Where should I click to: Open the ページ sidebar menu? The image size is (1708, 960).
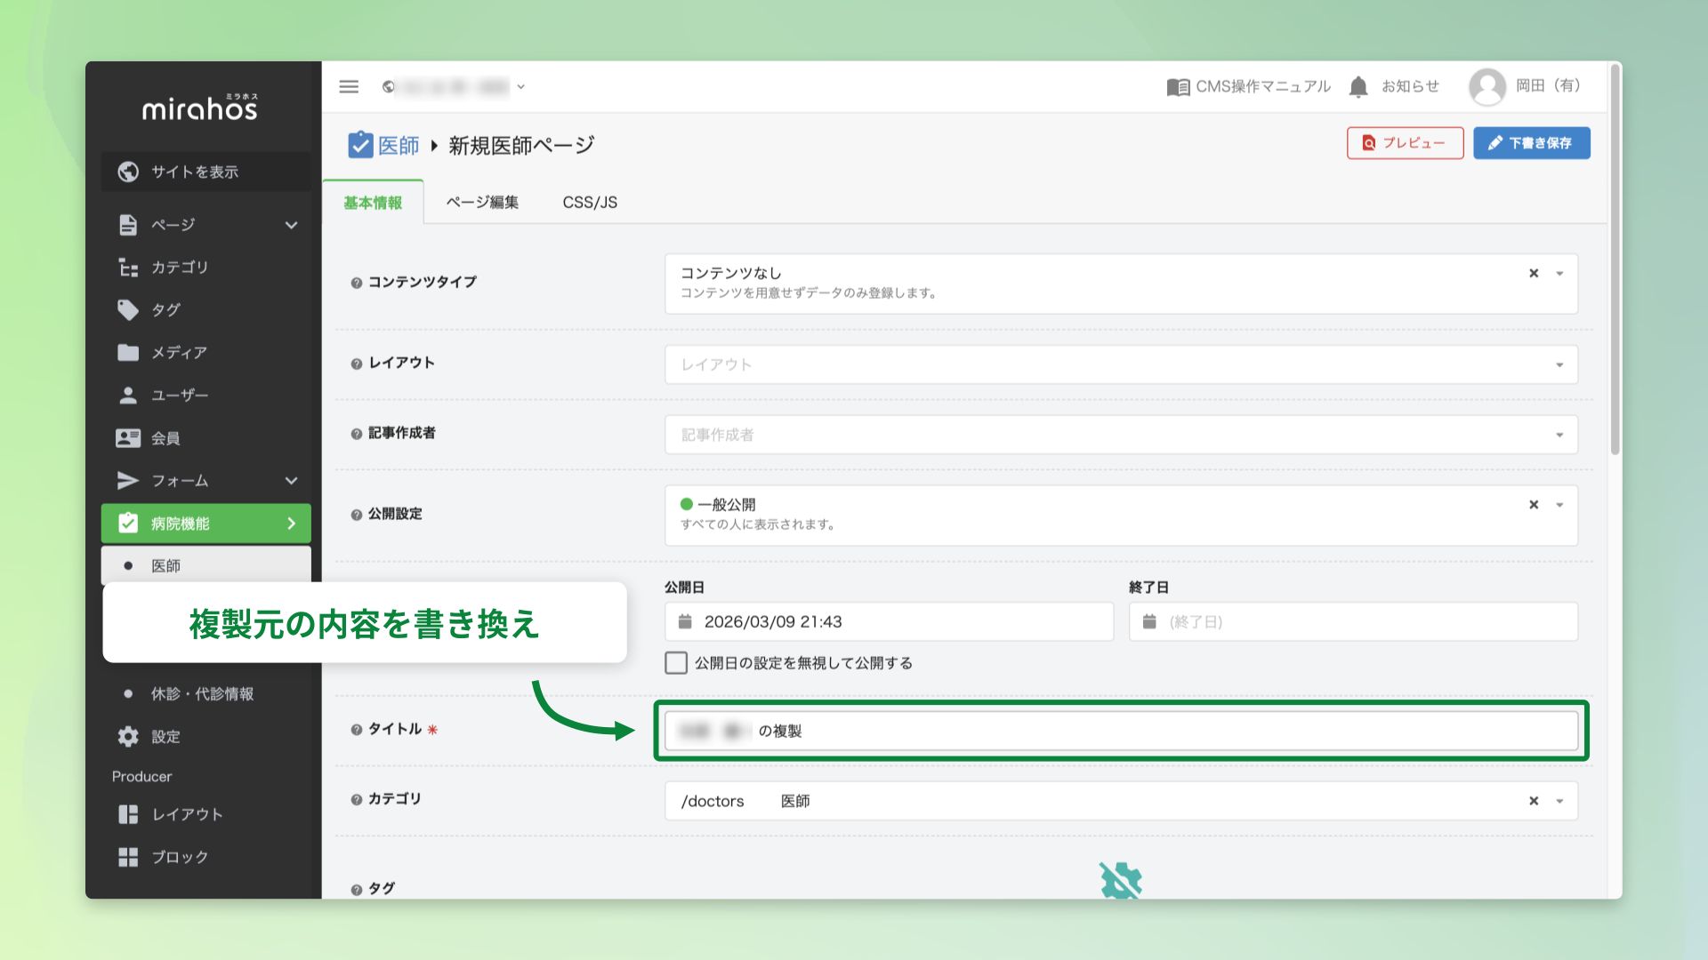pyautogui.click(x=205, y=225)
